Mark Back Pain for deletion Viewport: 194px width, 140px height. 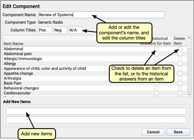point(180,83)
